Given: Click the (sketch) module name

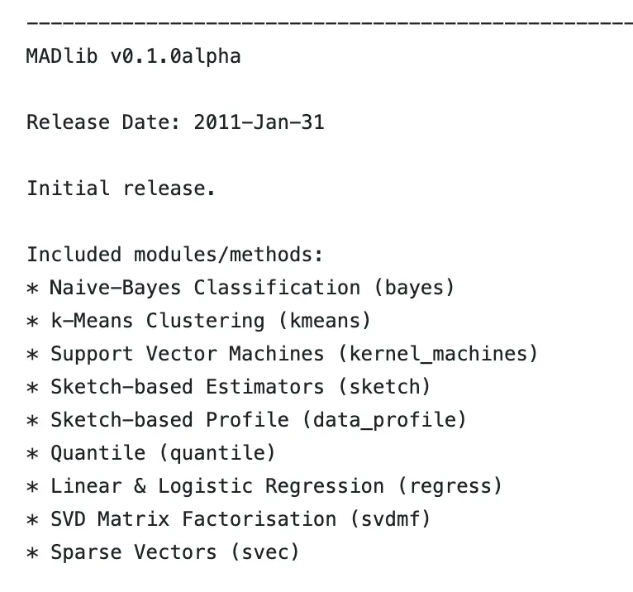Looking at the screenshot, I should tap(384, 387).
